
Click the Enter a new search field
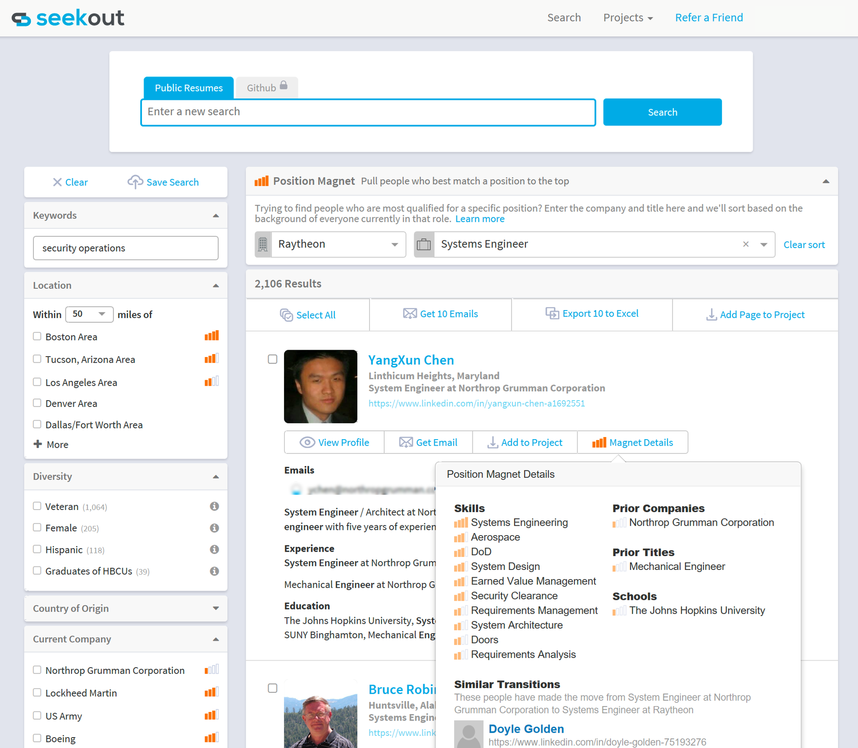368,112
